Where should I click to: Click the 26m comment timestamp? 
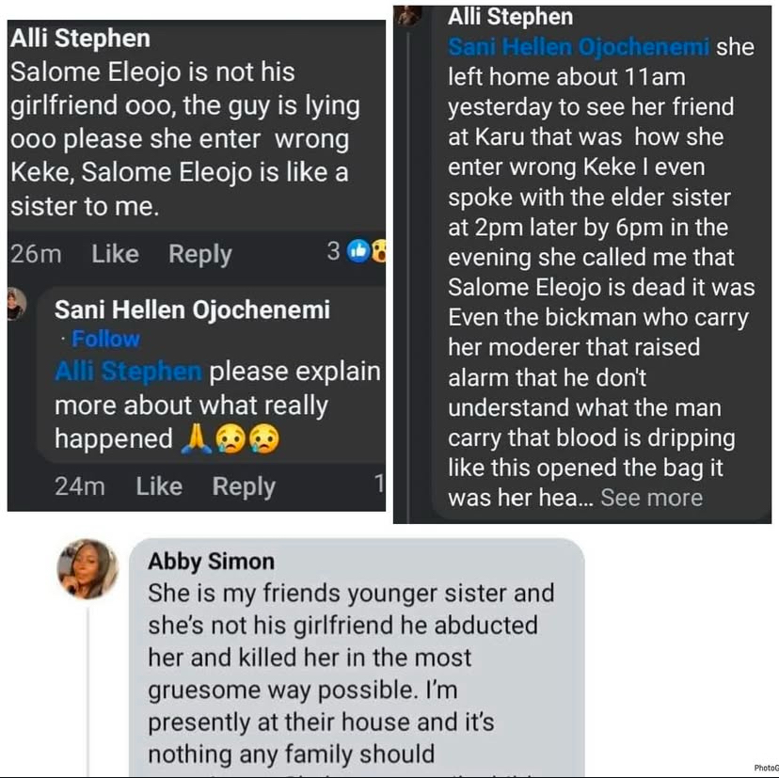[36, 254]
